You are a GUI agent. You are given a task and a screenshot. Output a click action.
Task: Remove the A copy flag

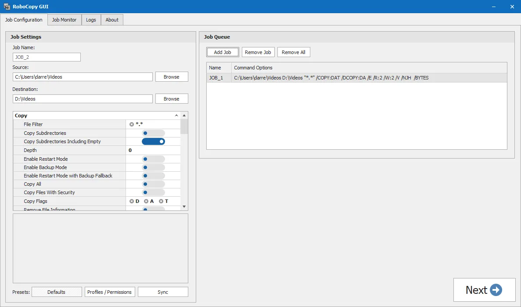146,201
